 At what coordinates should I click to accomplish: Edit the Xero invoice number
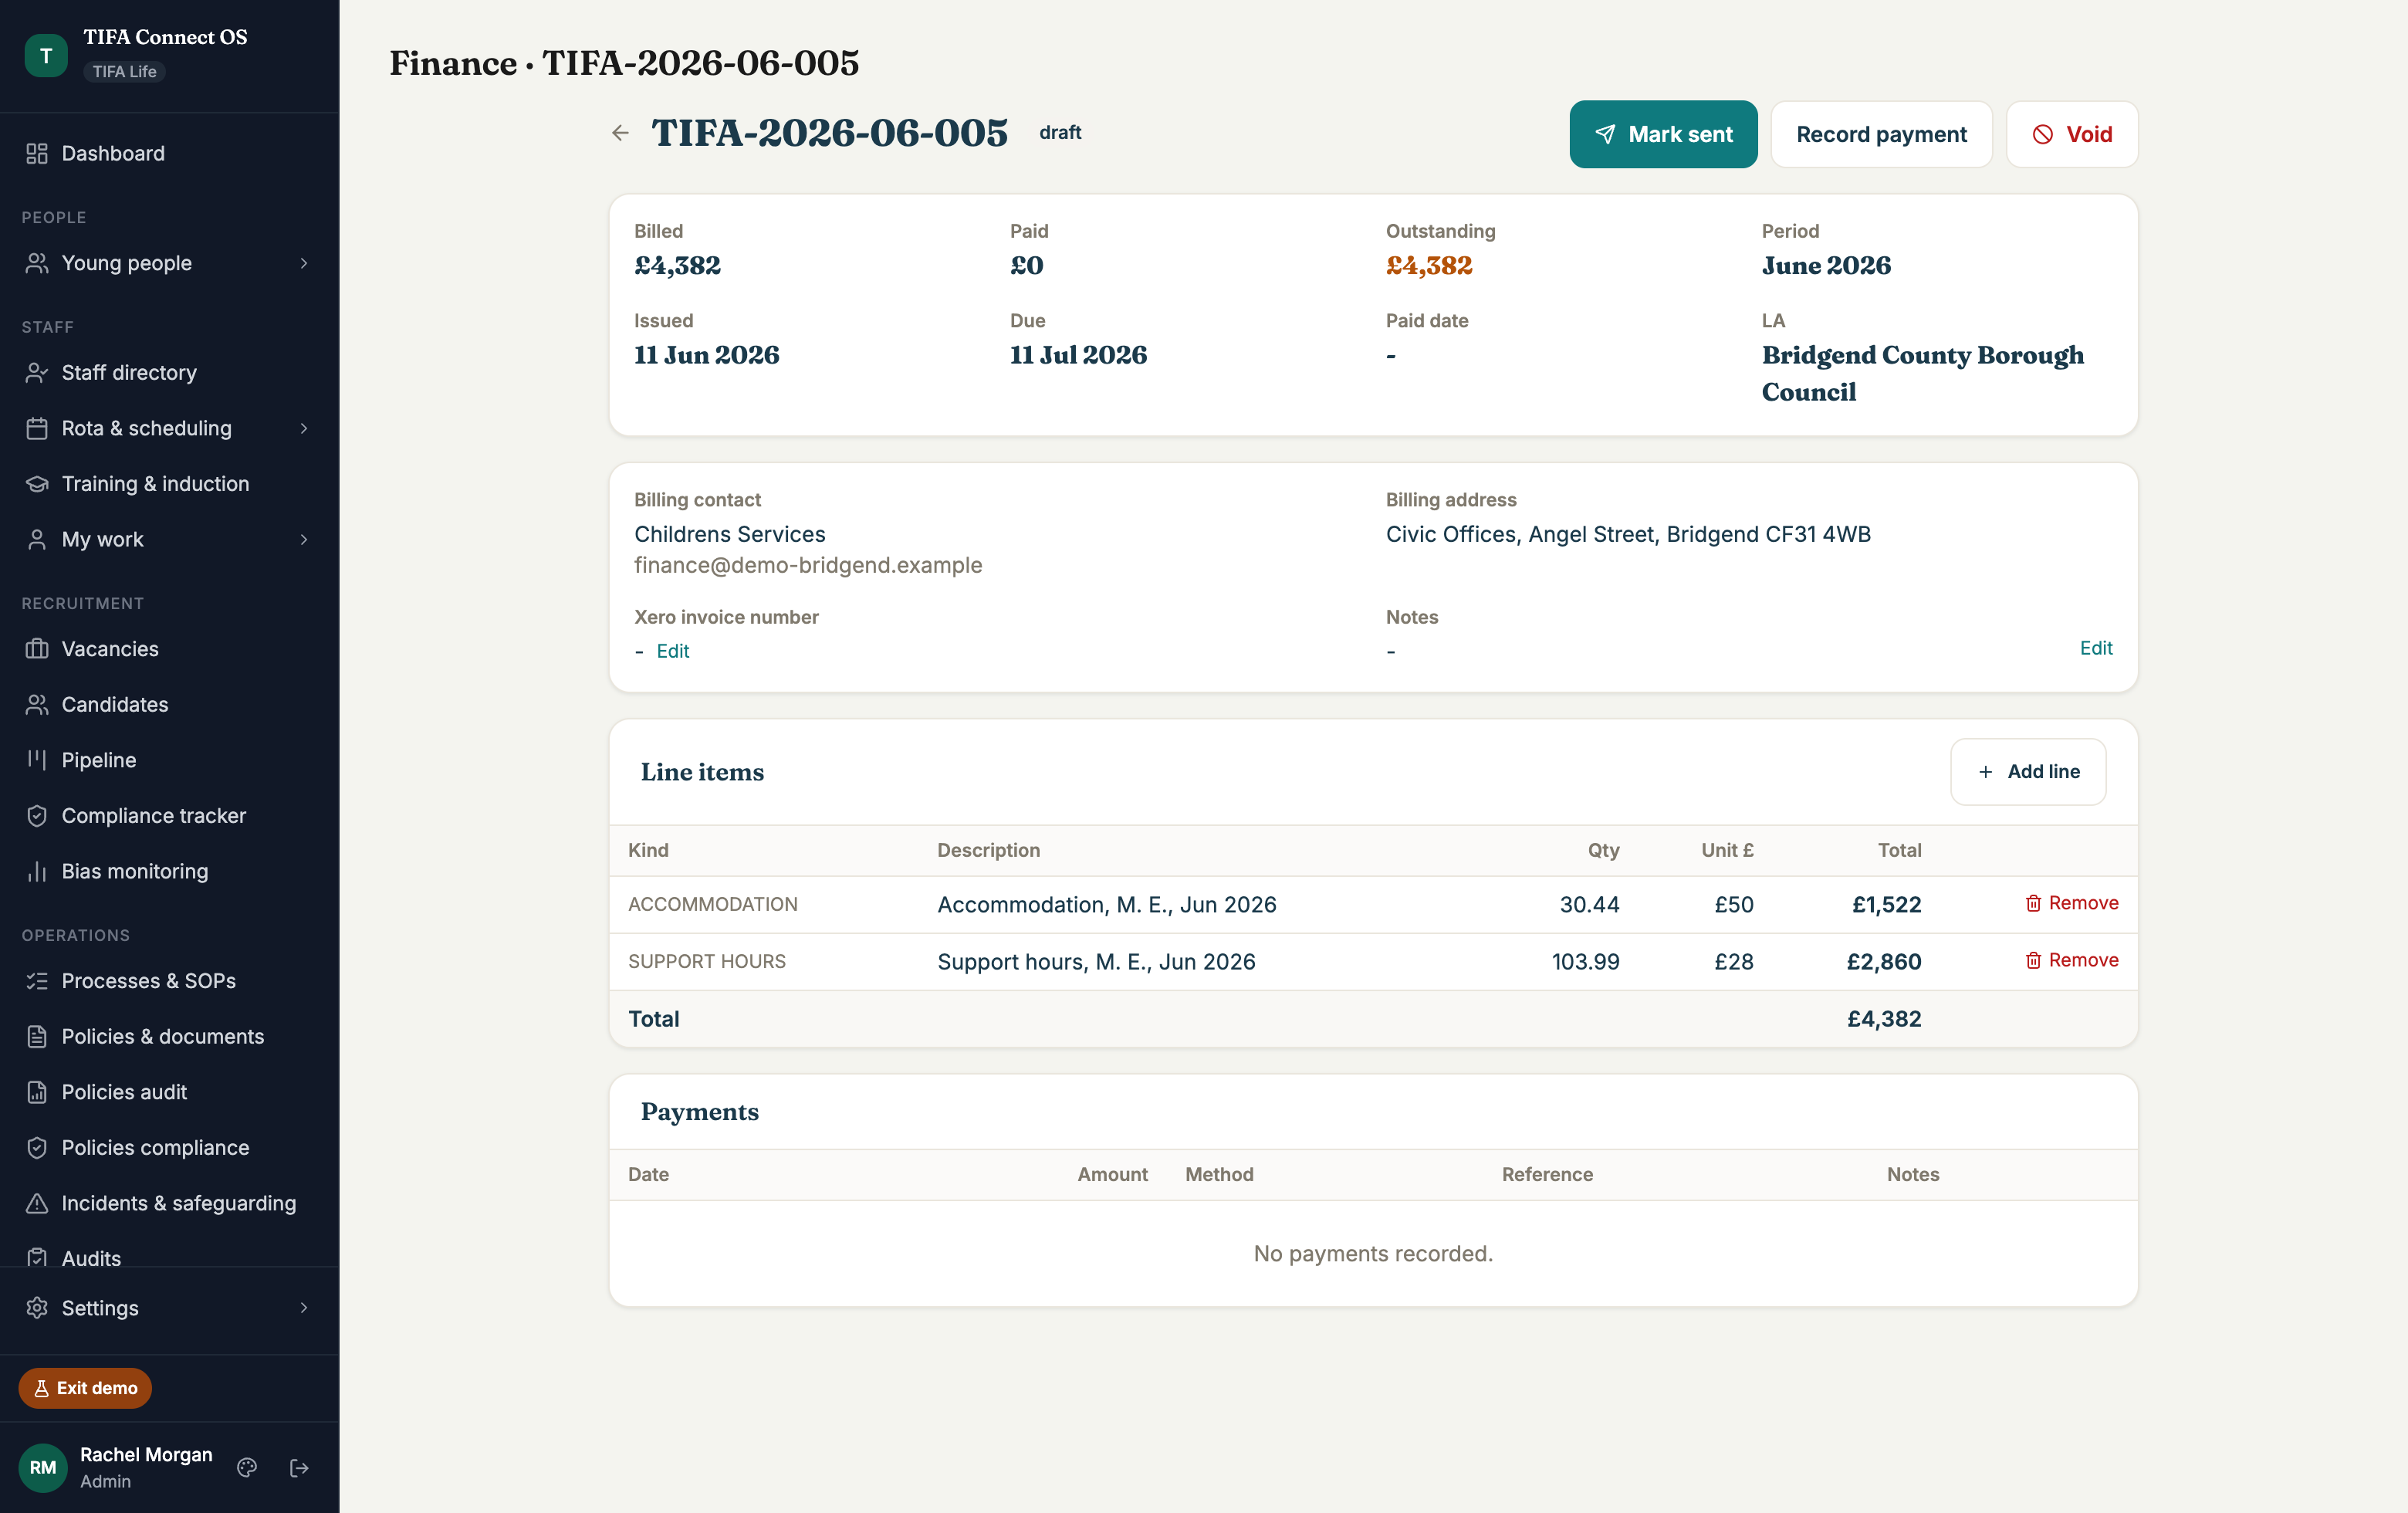[x=673, y=651]
